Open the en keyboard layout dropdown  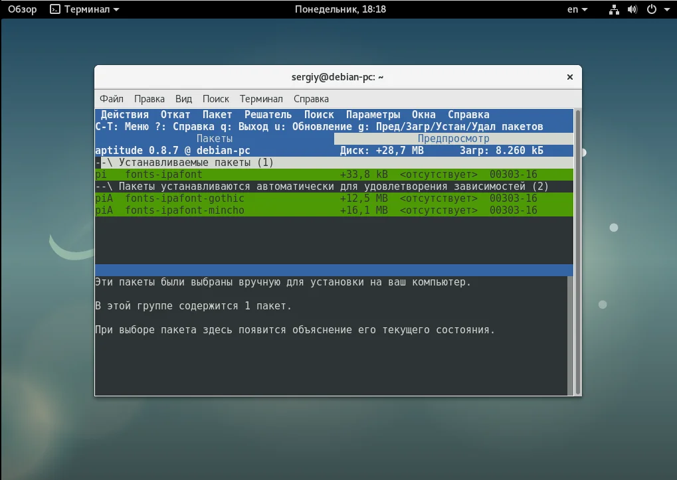click(x=577, y=9)
